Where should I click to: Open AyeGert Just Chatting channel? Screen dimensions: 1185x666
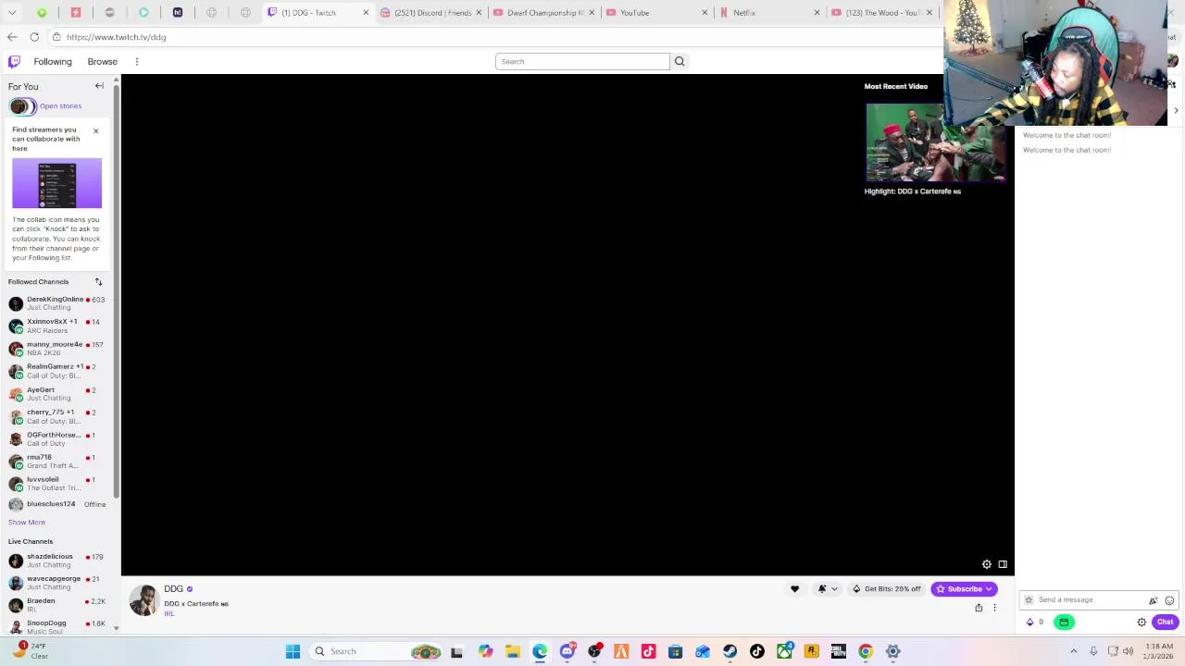[x=56, y=394]
